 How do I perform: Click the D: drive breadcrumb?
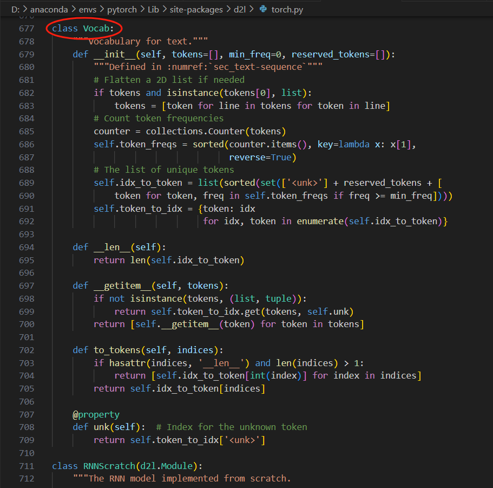(15, 9)
